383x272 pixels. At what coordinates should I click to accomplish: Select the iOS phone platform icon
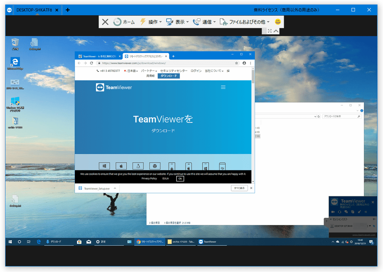click(189, 167)
